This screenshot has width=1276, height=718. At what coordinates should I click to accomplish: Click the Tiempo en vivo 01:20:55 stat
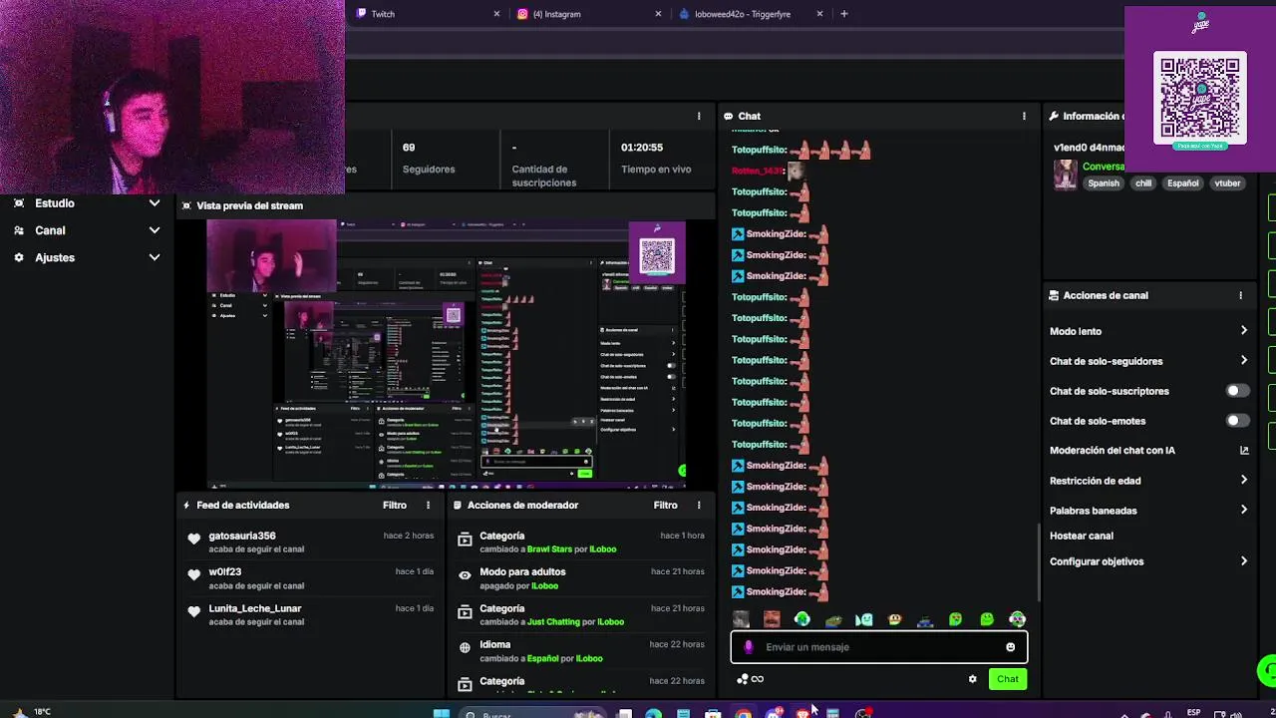pos(656,158)
